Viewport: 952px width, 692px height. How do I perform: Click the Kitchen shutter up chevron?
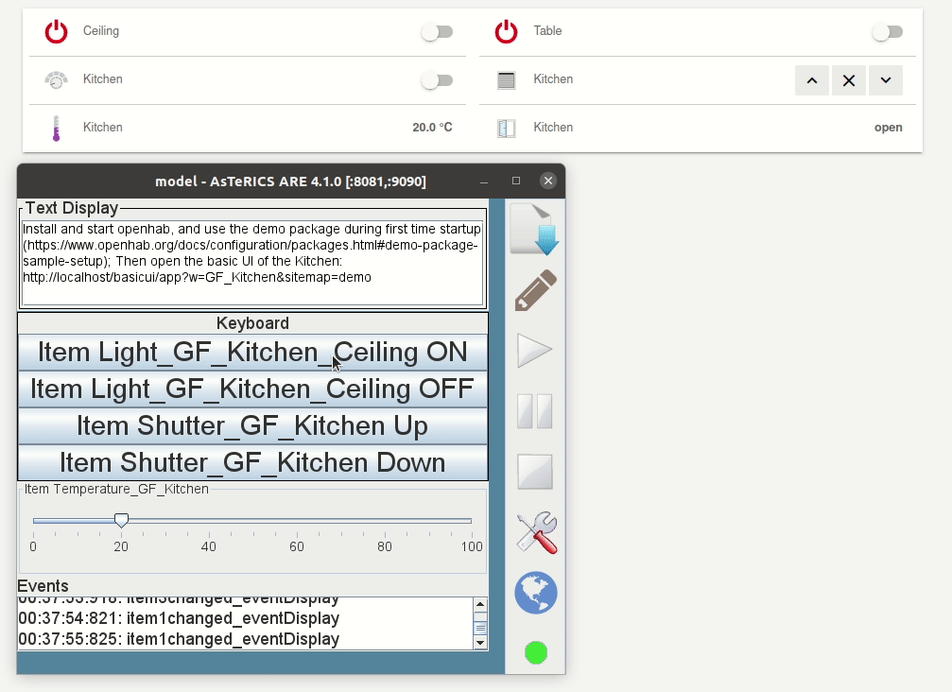coord(812,80)
